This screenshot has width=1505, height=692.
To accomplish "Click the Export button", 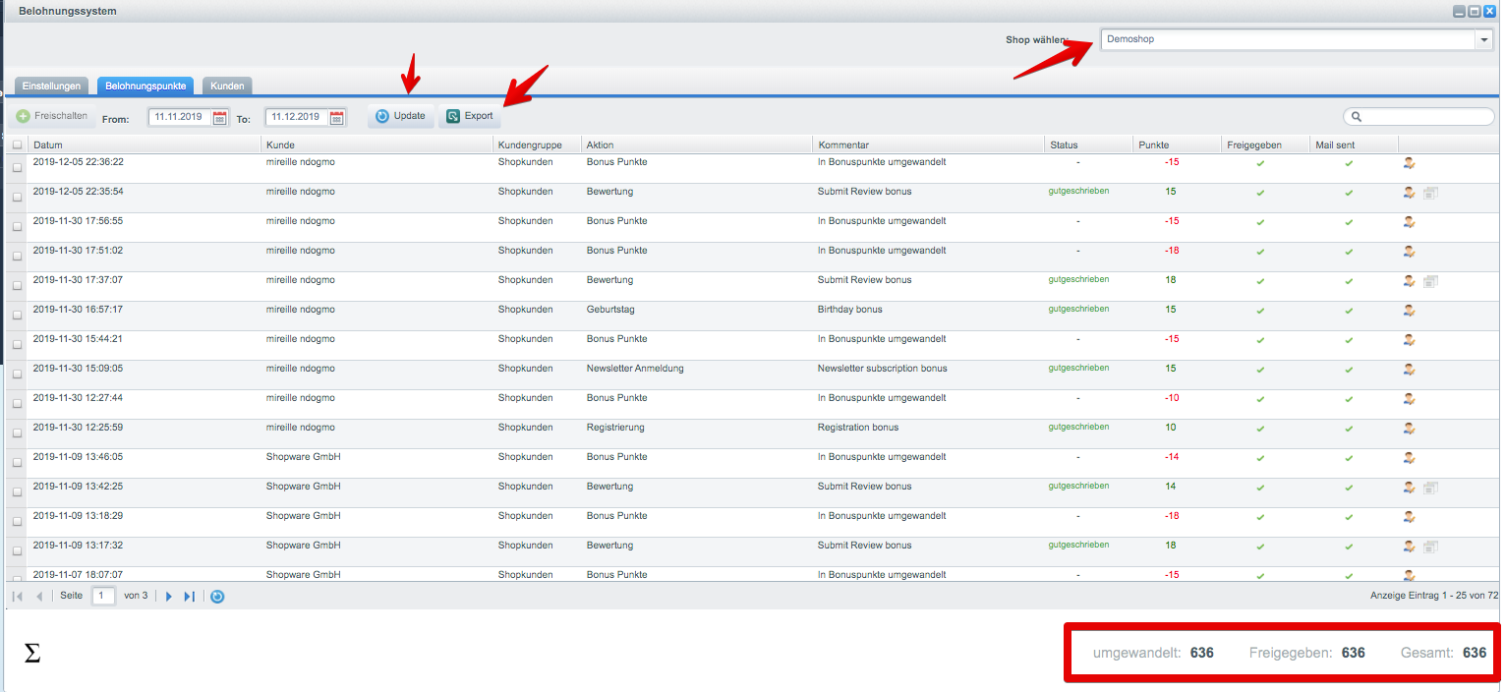I will pos(470,116).
